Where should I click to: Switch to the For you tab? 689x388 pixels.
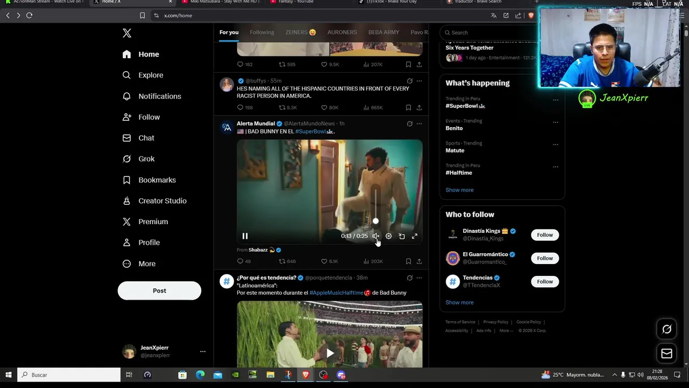(x=229, y=32)
